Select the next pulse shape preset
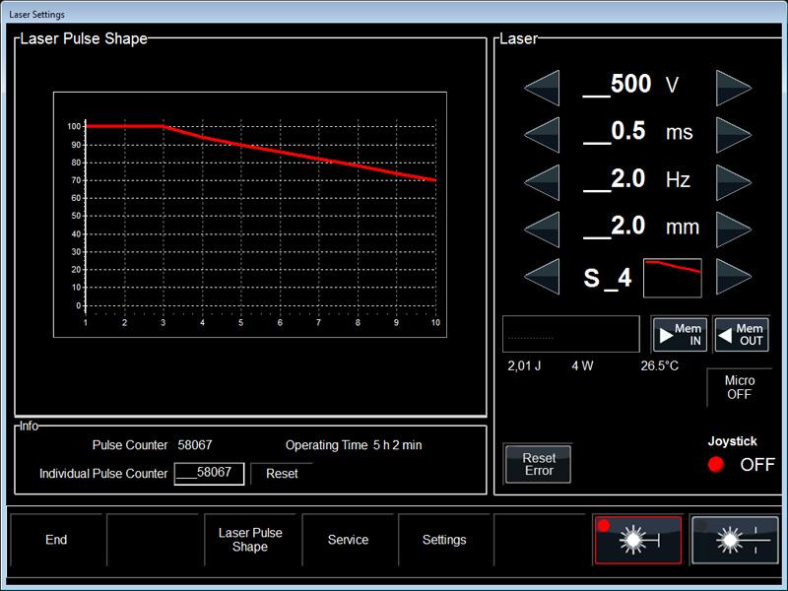The height and width of the screenshot is (591, 788). [734, 277]
